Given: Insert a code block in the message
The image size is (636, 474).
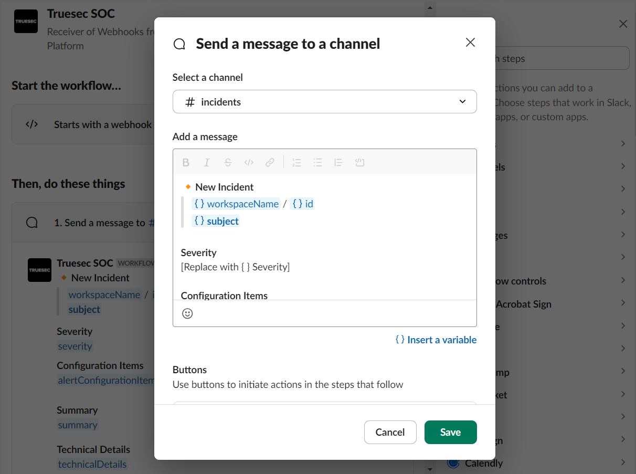Looking at the screenshot, I should (x=359, y=162).
